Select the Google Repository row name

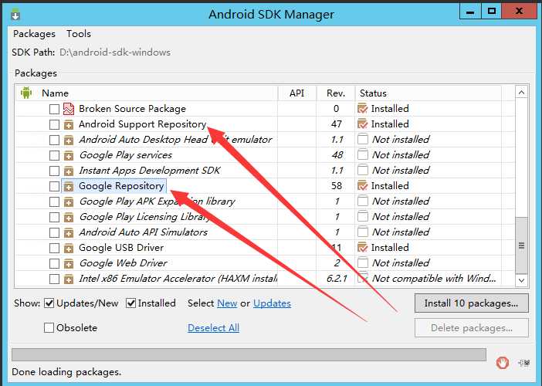[x=121, y=186]
